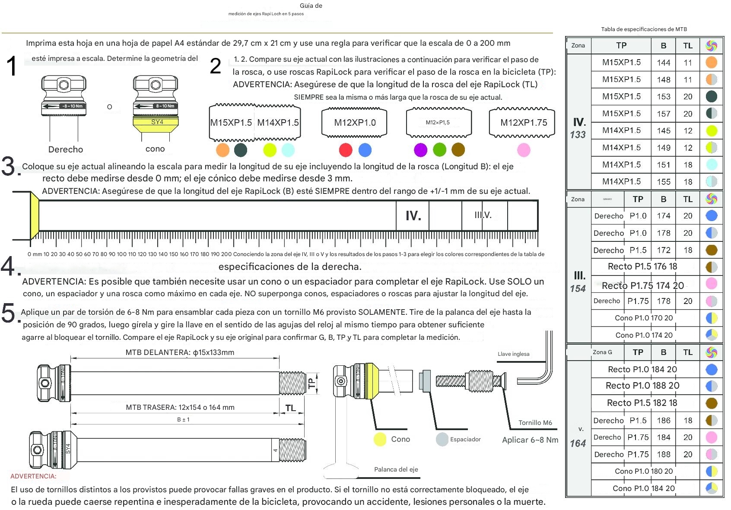Click the dark gray dot below the M15XP1.5 gauge
The height and width of the screenshot is (510, 731).
241,150
